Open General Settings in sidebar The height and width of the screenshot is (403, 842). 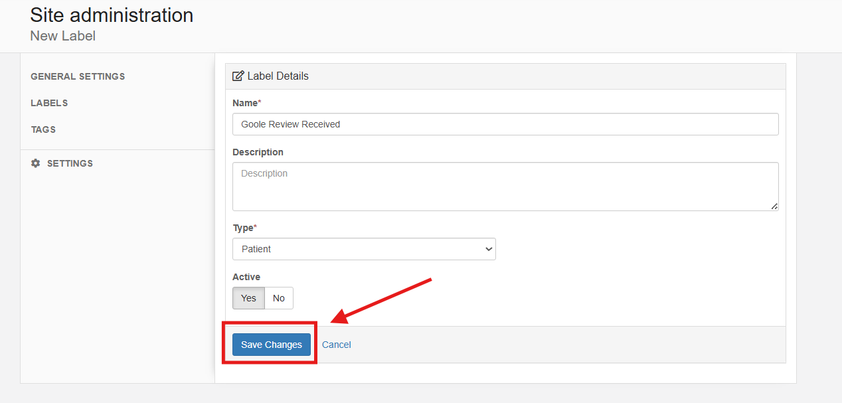[x=78, y=76]
